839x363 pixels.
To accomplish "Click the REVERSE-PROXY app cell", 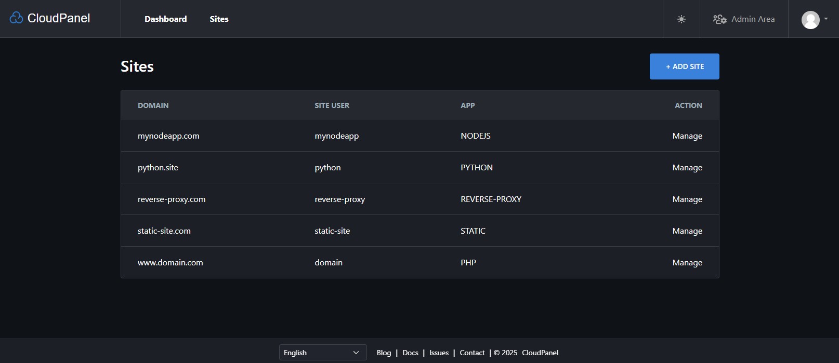I will click(491, 199).
